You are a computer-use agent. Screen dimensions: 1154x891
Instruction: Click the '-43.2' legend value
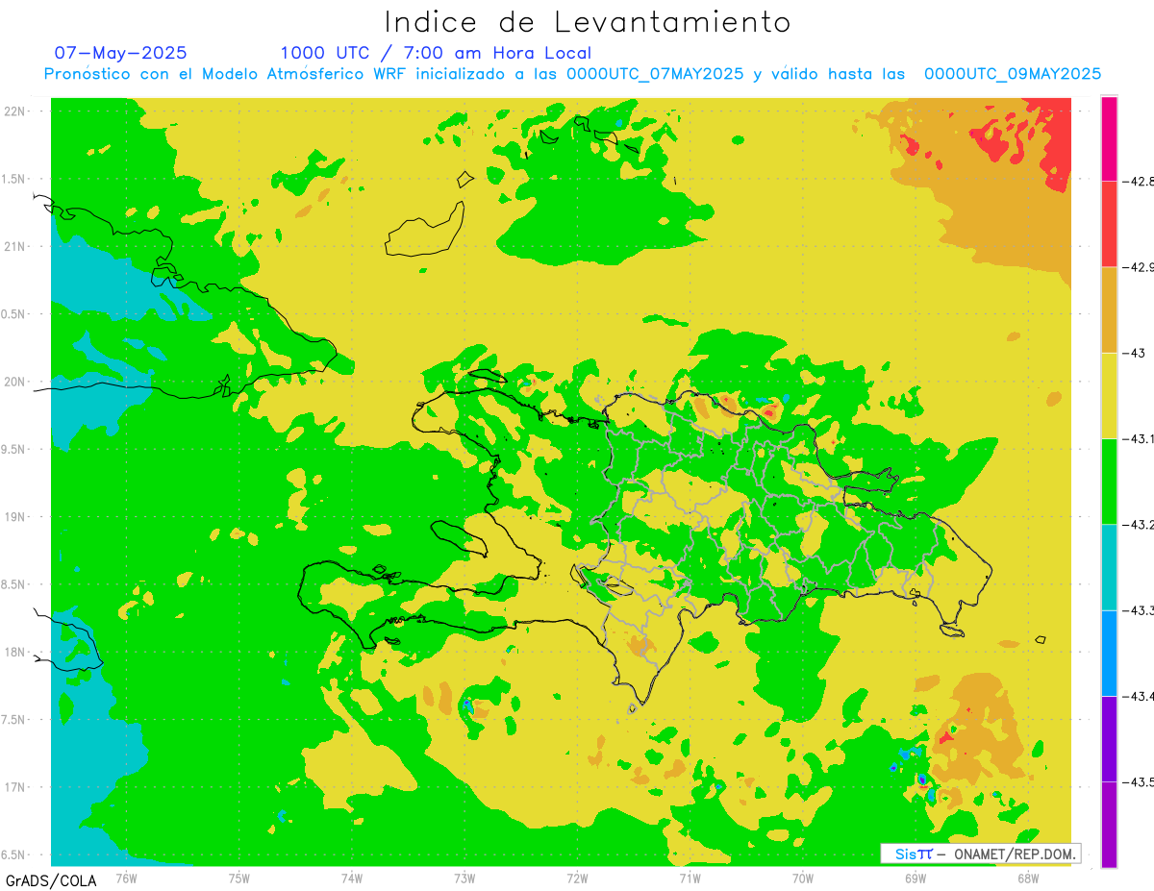tap(1138, 524)
